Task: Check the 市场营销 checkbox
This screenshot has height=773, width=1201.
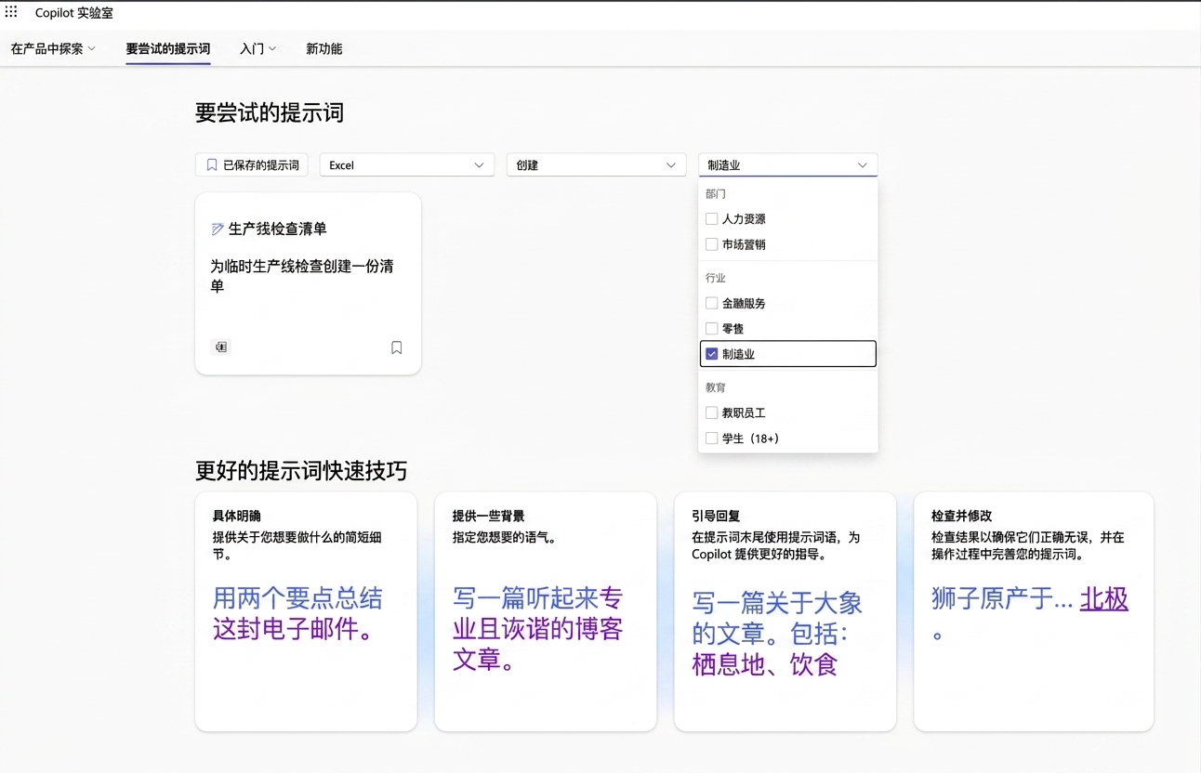Action: tap(711, 244)
